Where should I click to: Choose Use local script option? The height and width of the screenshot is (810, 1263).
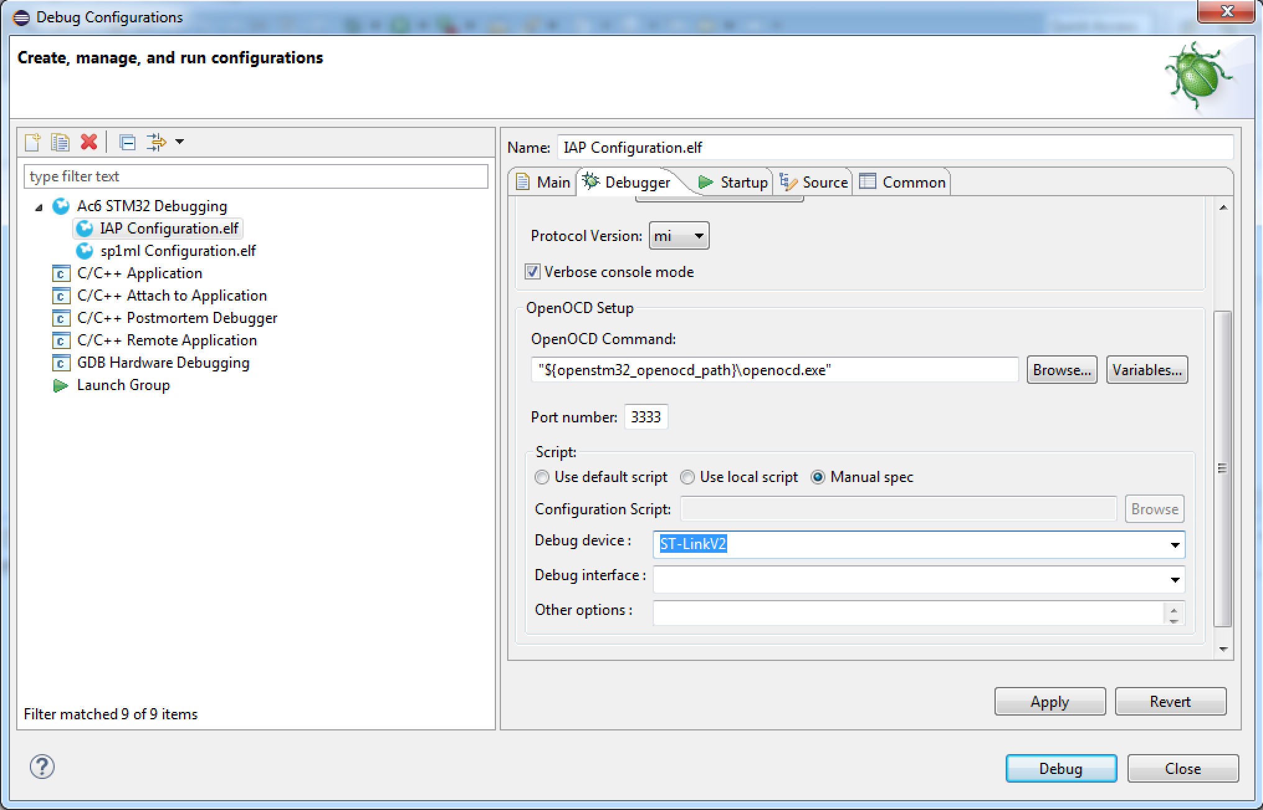click(x=687, y=477)
